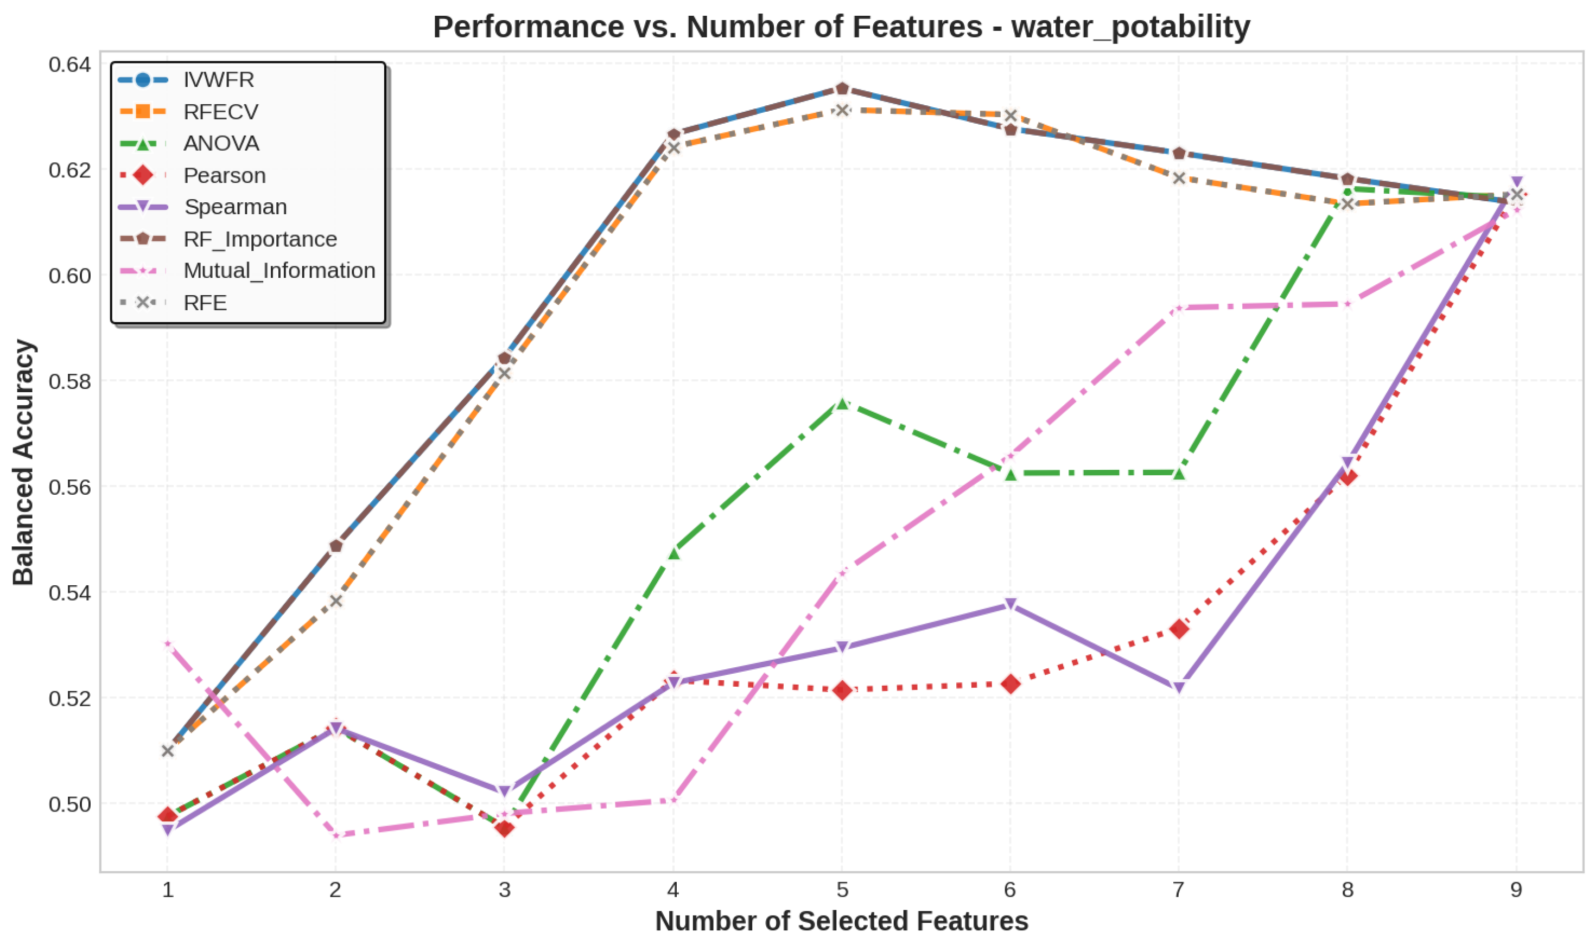This screenshot has width=1595, height=939.
Task: Click the Spearman purple triangle legend marker
Action: pyautogui.click(x=143, y=207)
